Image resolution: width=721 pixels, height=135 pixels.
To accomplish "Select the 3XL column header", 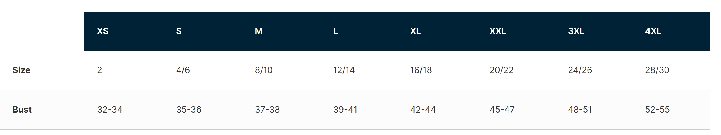I will (x=576, y=31).
